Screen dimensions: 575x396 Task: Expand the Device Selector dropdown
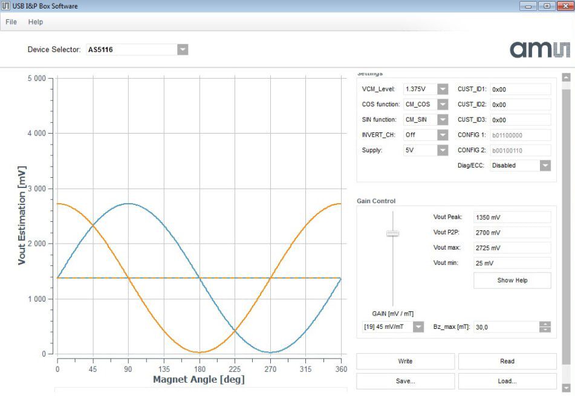[x=183, y=50]
